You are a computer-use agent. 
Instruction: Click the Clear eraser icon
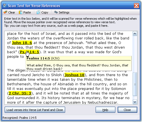5,12
